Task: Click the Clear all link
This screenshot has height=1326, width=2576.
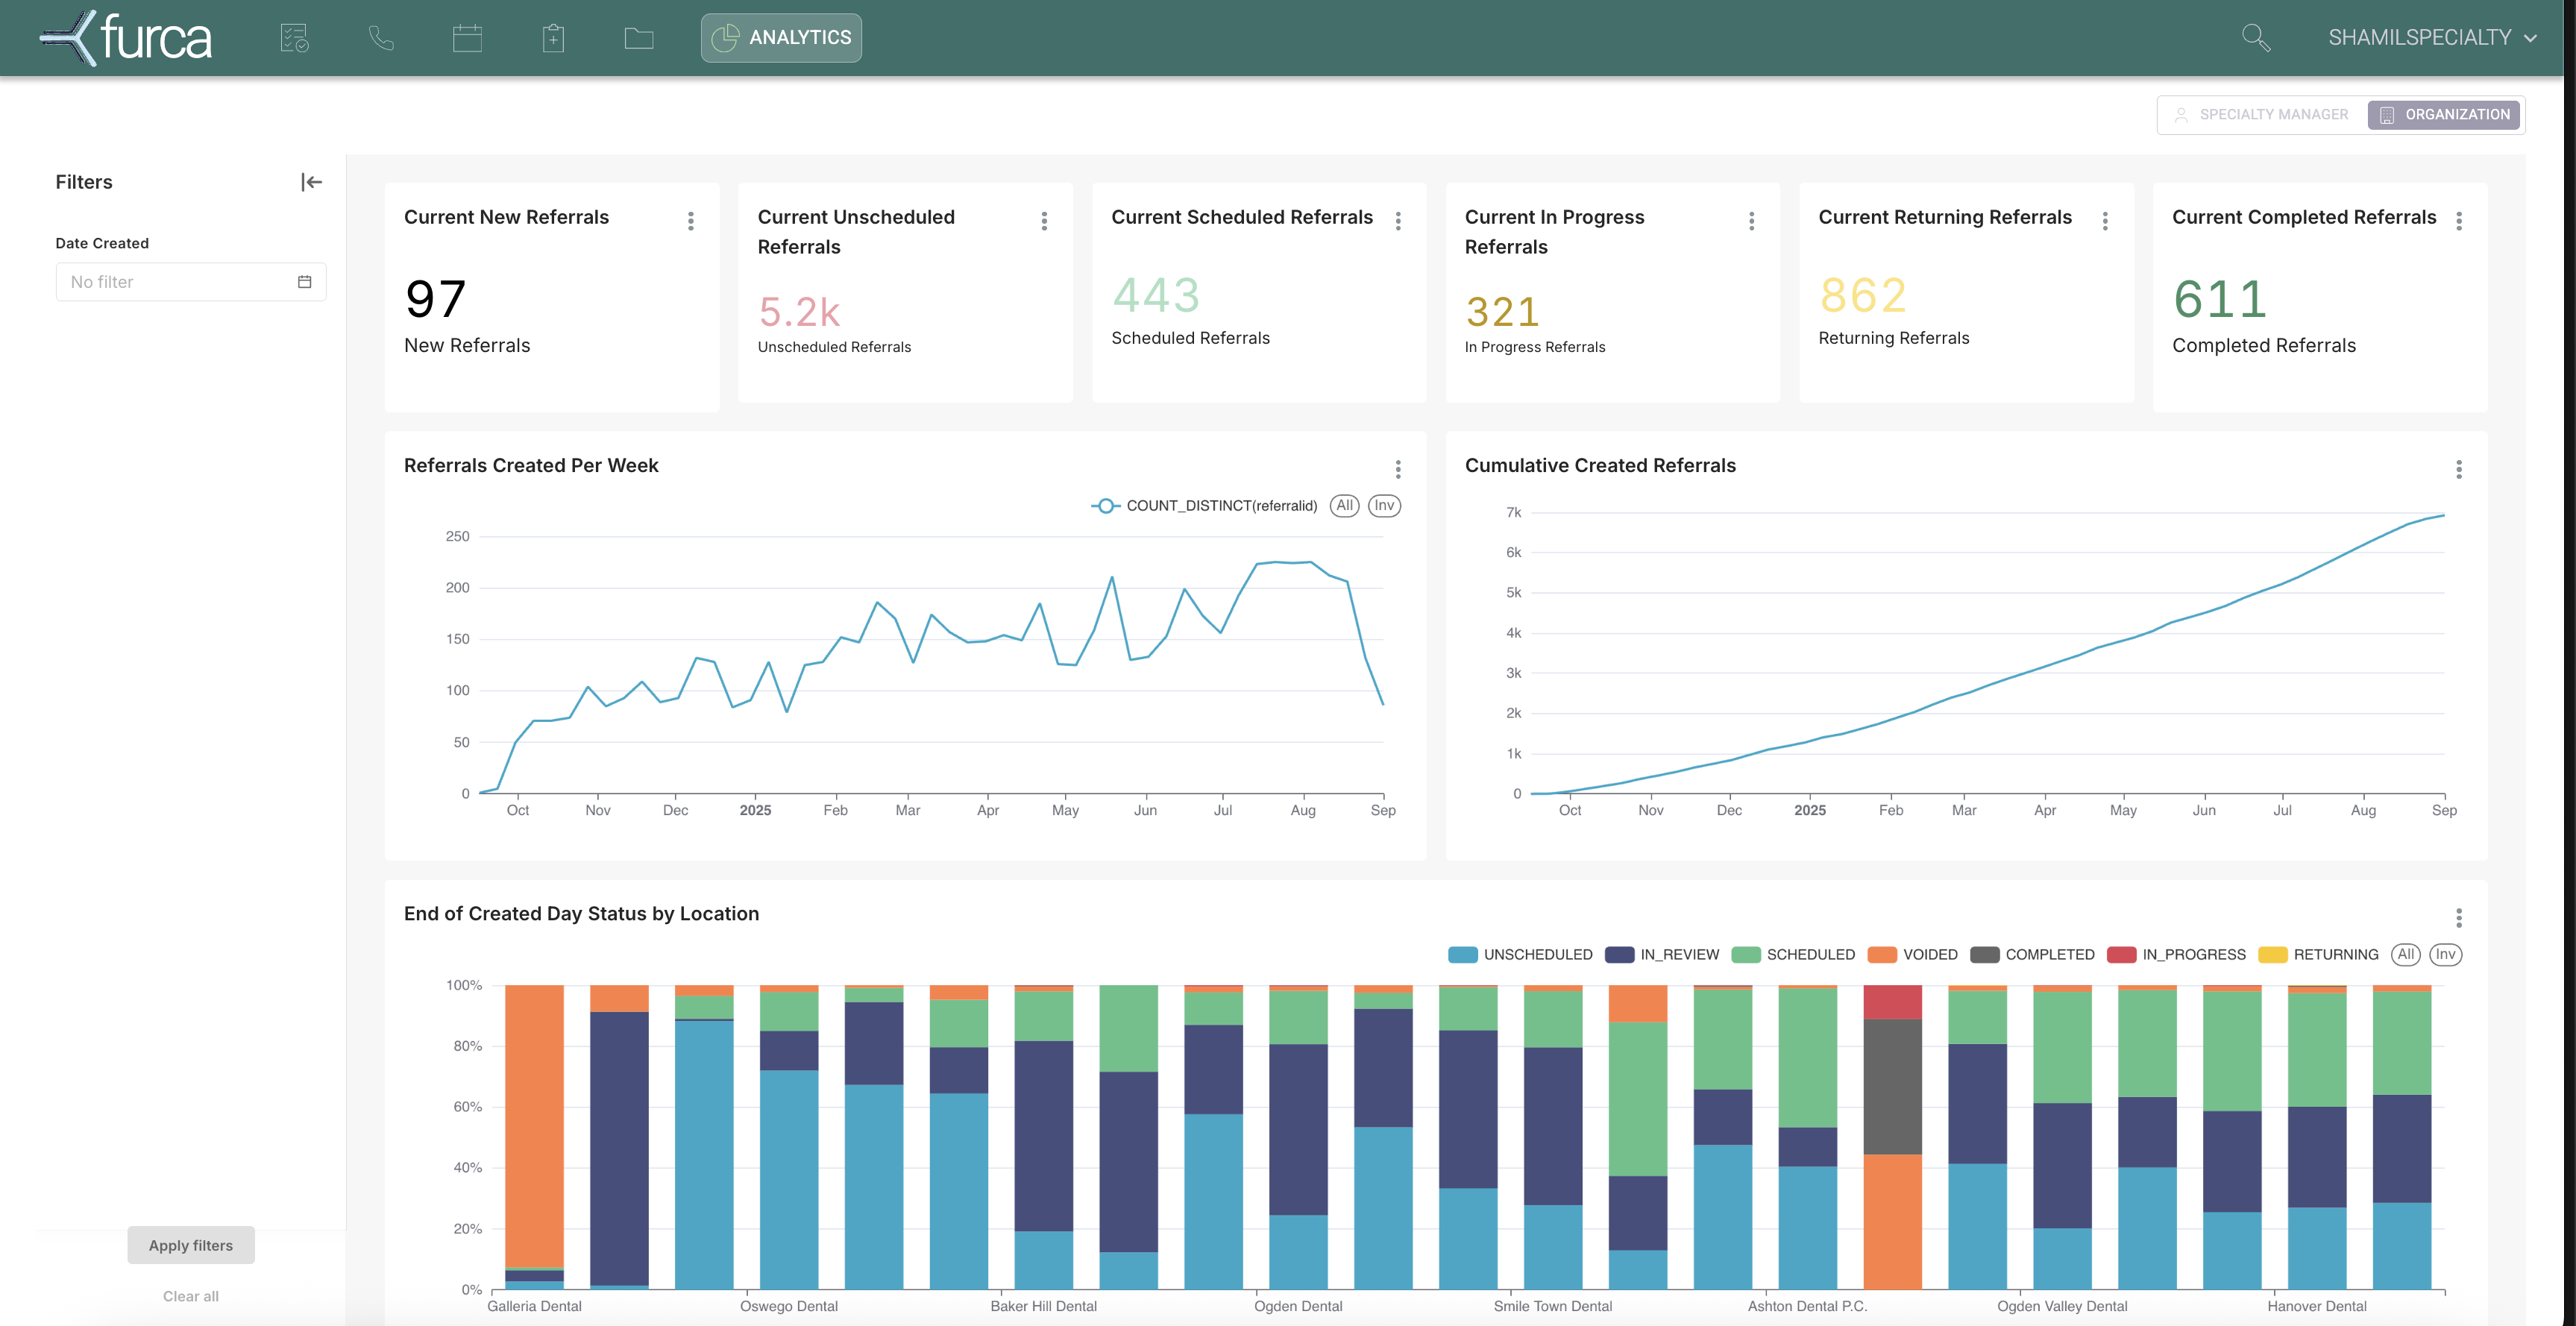Action: 190,1296
